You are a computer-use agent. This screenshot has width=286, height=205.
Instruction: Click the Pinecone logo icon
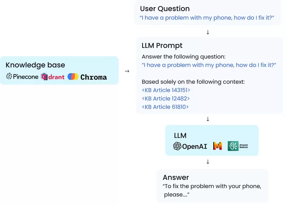(9, 76)
